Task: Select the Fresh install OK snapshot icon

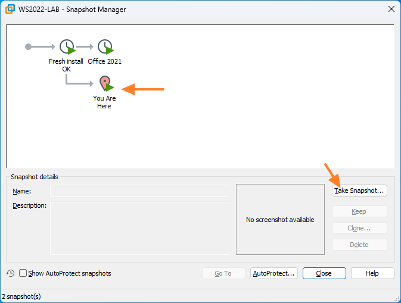Action: 67,47
